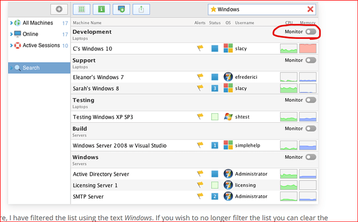Click status square for Testing Windows XP SP3
Screen dimensions: 358x222
point(215,117)
